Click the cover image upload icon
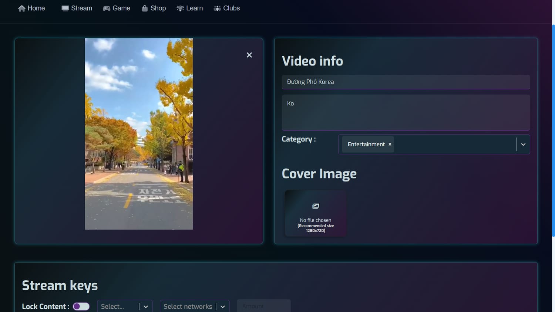Image resolution: width=555 pixels, height=312 pixels. pos(316,206)
